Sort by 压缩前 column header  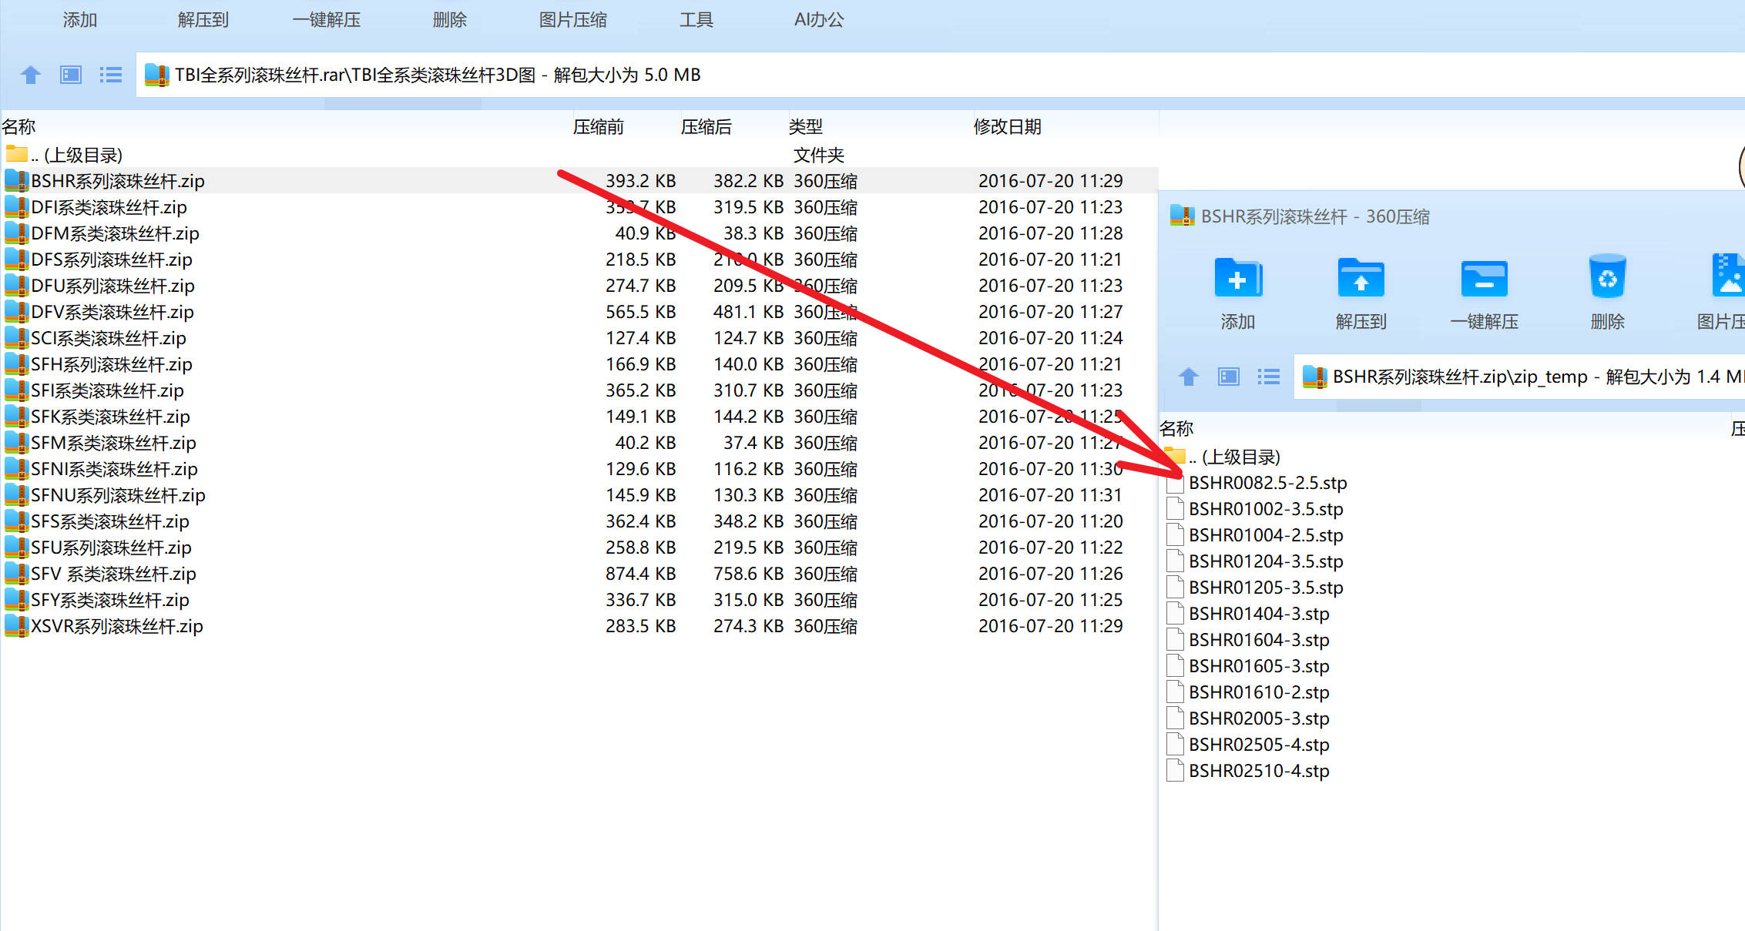pyautogui.click(x=599, y=127)
